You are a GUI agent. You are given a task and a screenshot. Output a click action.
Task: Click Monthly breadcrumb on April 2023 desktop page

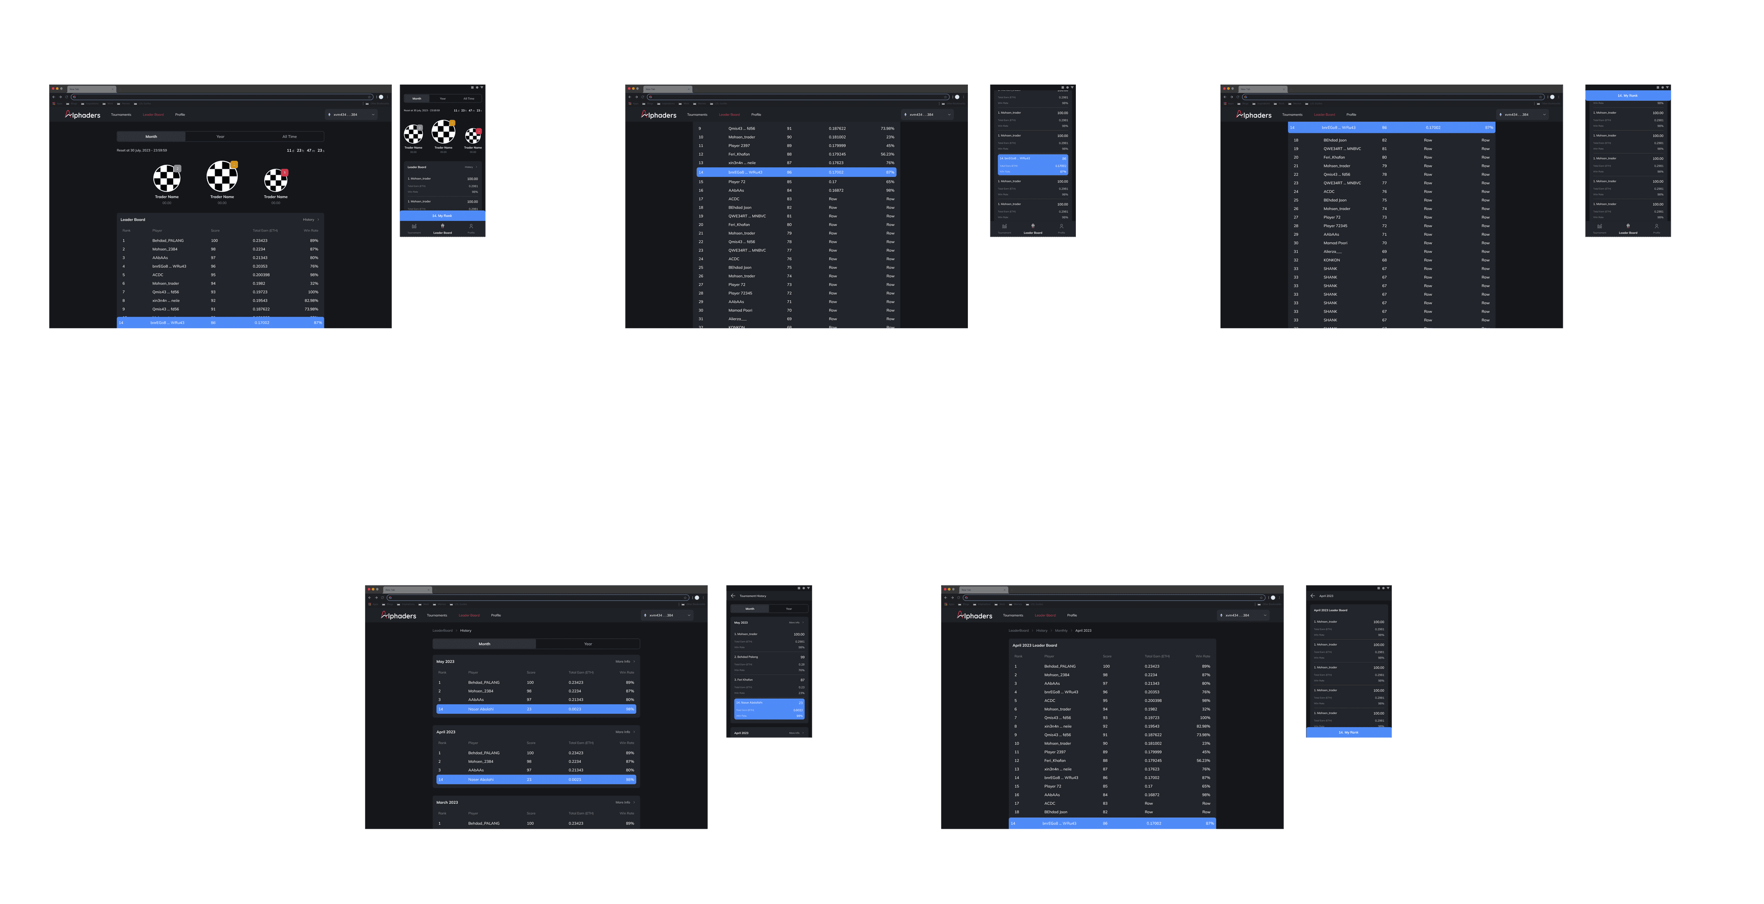pyautogui.click(x=1062, y=631)
